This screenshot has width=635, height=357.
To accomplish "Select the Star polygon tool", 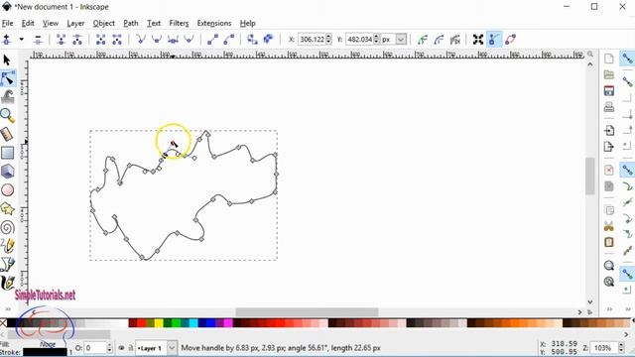I will click(x=7, y=209).
